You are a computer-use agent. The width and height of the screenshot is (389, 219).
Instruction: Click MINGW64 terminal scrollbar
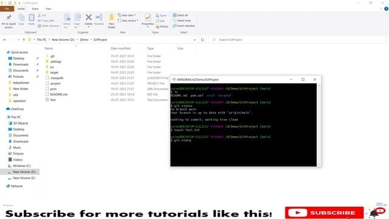tap(318, 125)
